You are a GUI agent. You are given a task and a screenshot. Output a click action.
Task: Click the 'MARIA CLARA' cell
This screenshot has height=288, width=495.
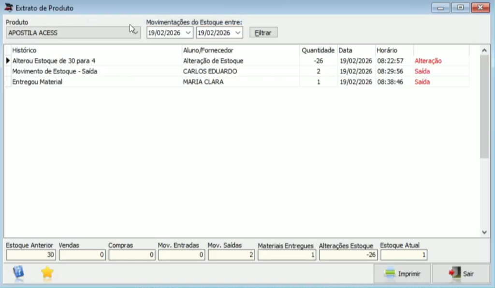point(241,82)
